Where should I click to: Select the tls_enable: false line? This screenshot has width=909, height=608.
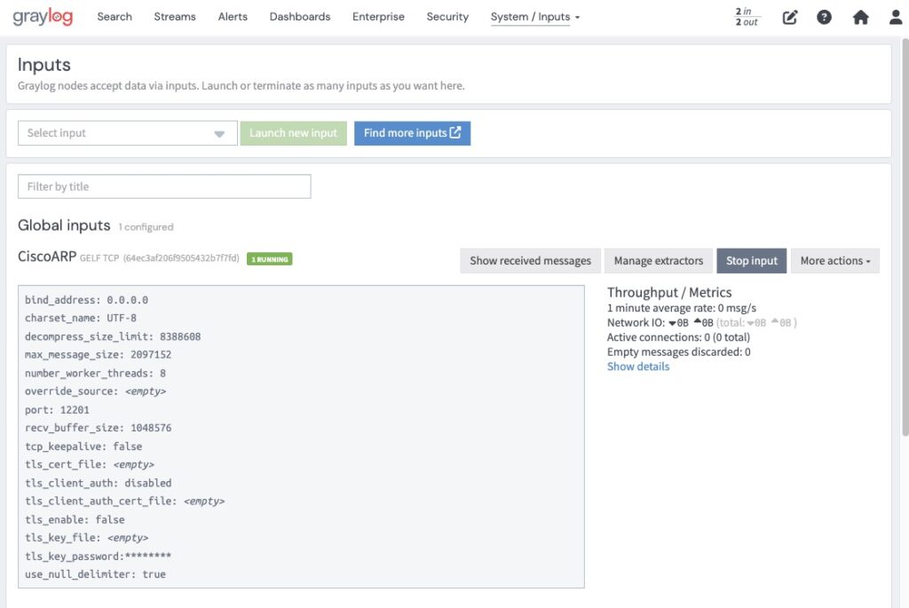[x=75, y=519]
